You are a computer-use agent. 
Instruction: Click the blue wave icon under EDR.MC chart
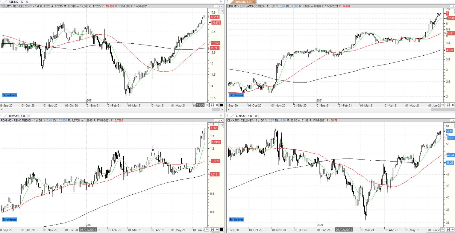pyautogui.click(x=443, y=105)
